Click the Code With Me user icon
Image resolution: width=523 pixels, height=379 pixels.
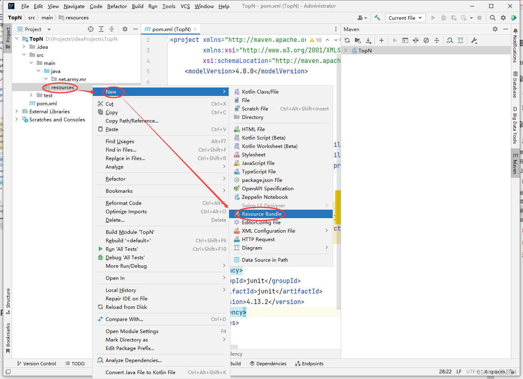point(362,18)
